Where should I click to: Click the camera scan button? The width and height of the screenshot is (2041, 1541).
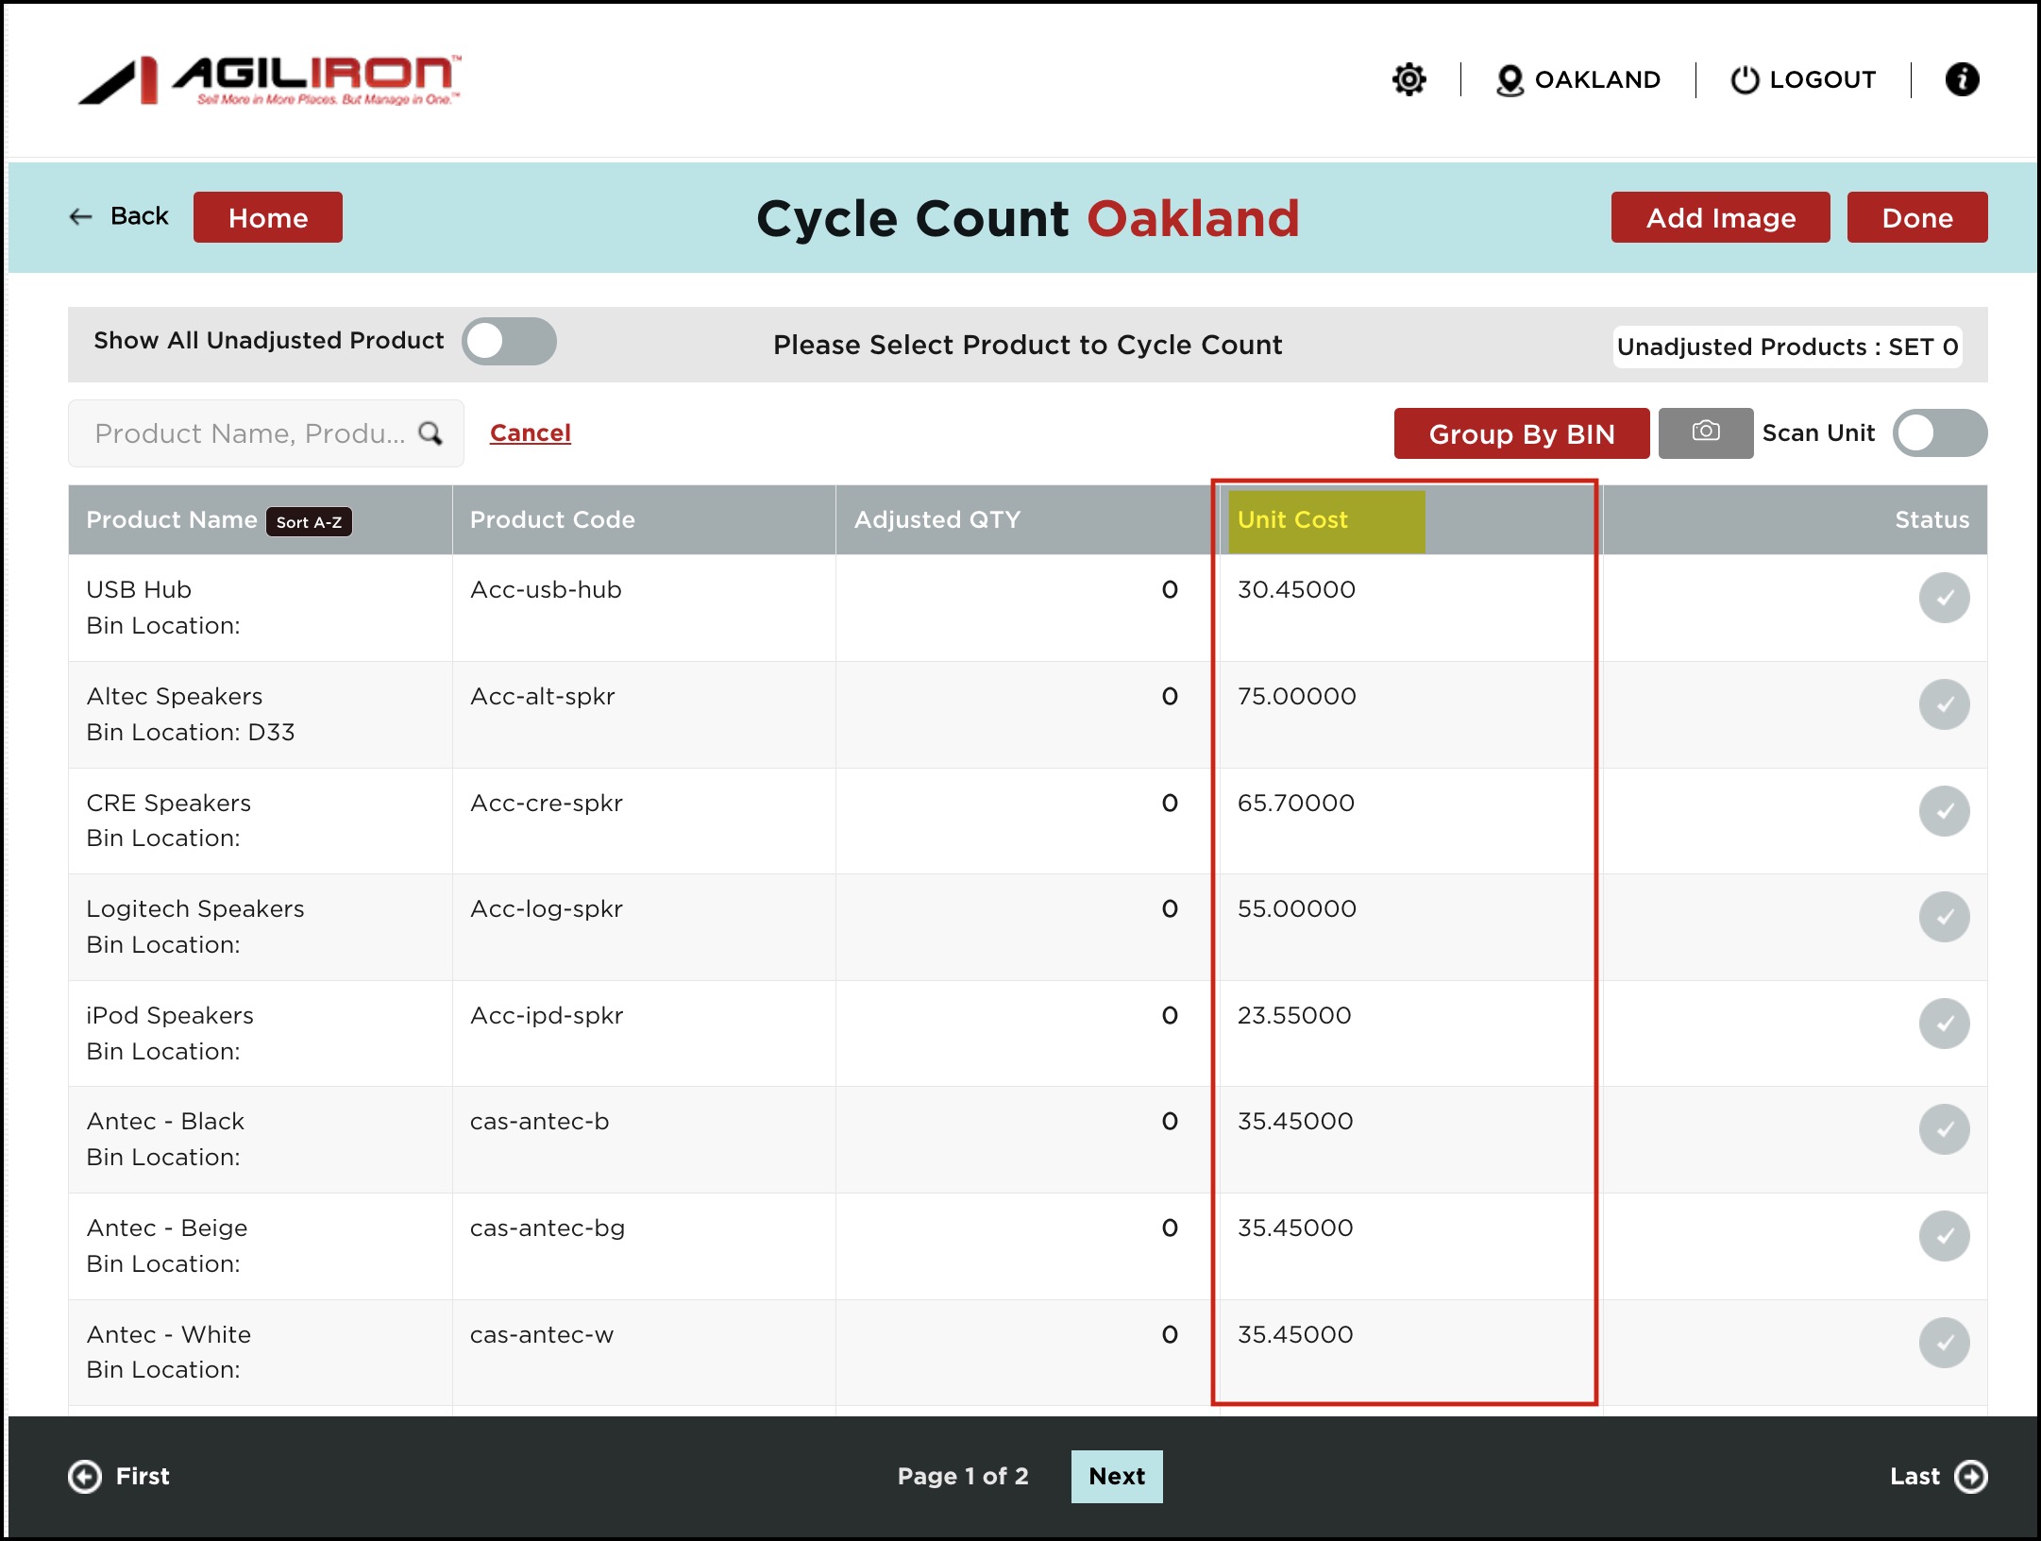[x=1705, y=432]
